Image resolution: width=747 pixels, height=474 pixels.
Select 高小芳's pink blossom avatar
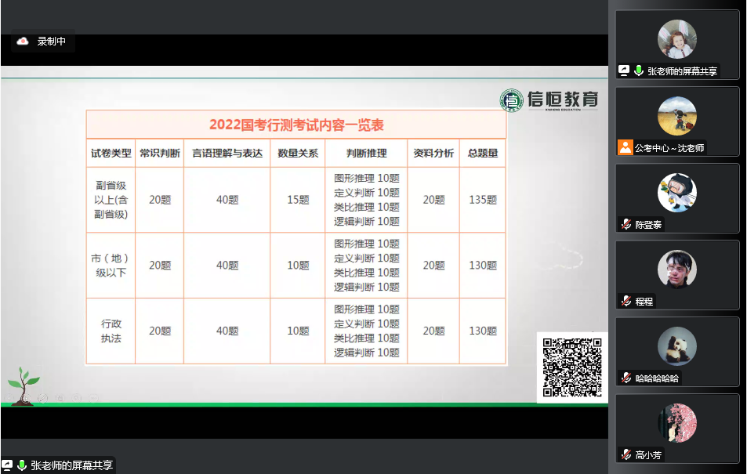pyautogui.click(x=676, y=423)
